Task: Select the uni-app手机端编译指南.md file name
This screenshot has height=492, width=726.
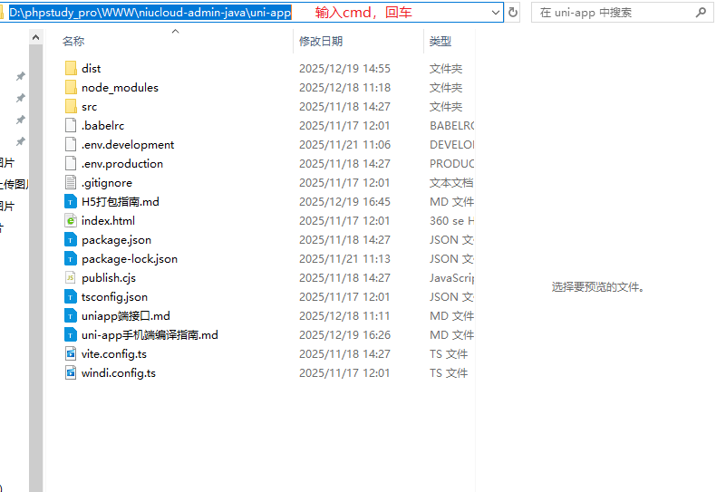Action: [150, 334]
